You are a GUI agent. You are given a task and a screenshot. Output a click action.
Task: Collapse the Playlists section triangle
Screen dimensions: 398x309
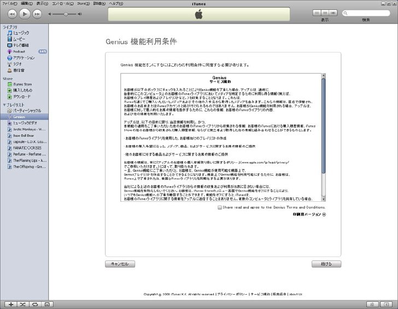(4, 104)
